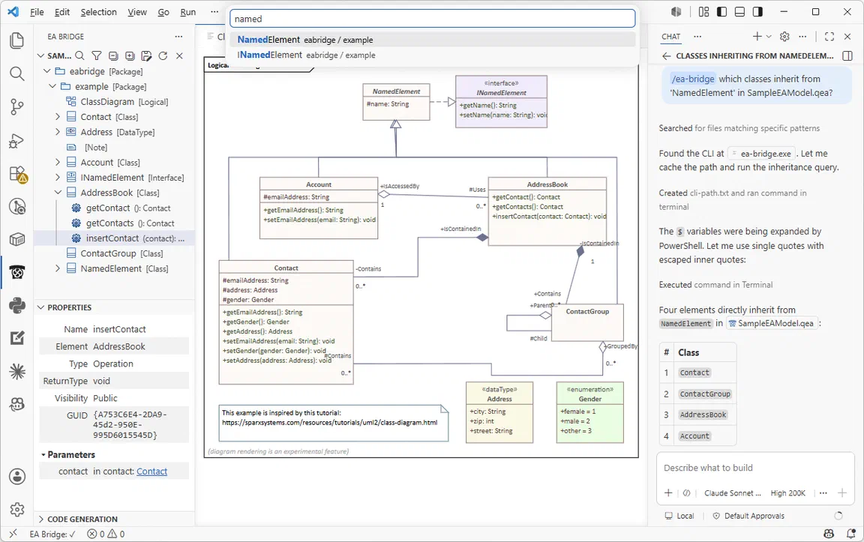
Task: Expand the Account class node
Action: click(x=58, y=163)
